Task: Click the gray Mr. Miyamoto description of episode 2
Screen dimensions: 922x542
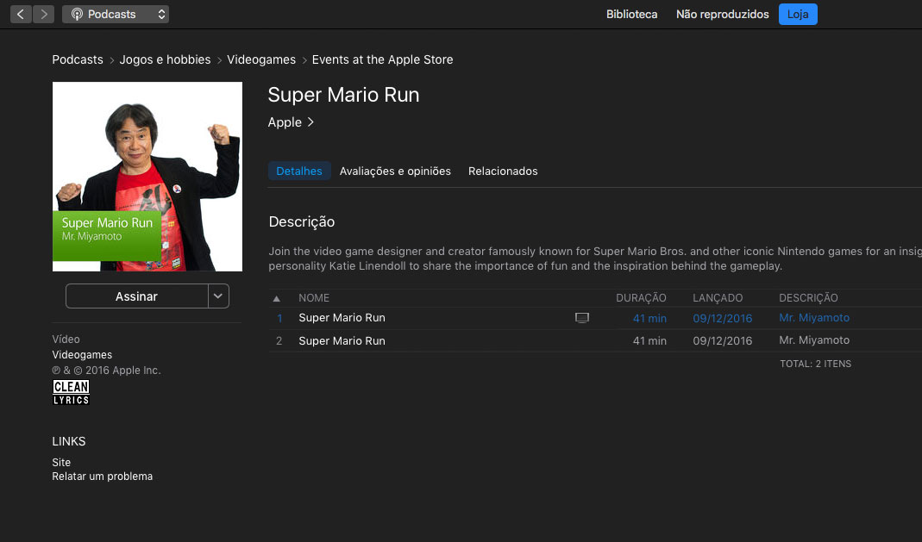Action: coord(814,340)
